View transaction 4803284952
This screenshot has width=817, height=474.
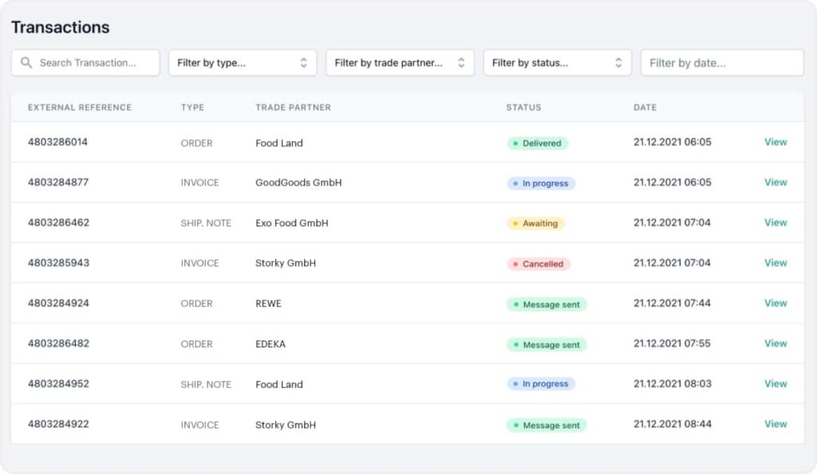(x=776, y=383)
